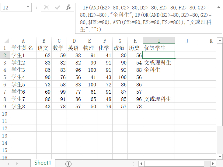Click the '全科生' result cell
The image size is (223, 167).
[x=159, y=70]
